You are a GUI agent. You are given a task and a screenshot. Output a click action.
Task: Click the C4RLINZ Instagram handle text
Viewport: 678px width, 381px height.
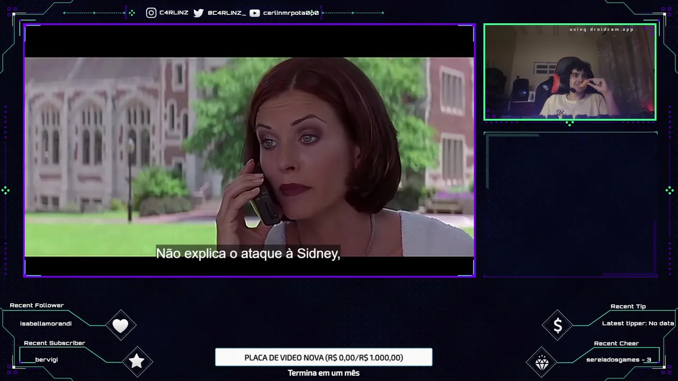174,13
